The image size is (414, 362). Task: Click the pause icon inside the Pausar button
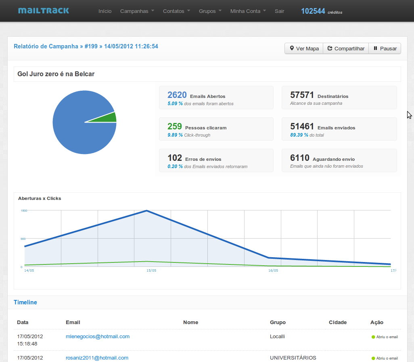pos(376,48)
